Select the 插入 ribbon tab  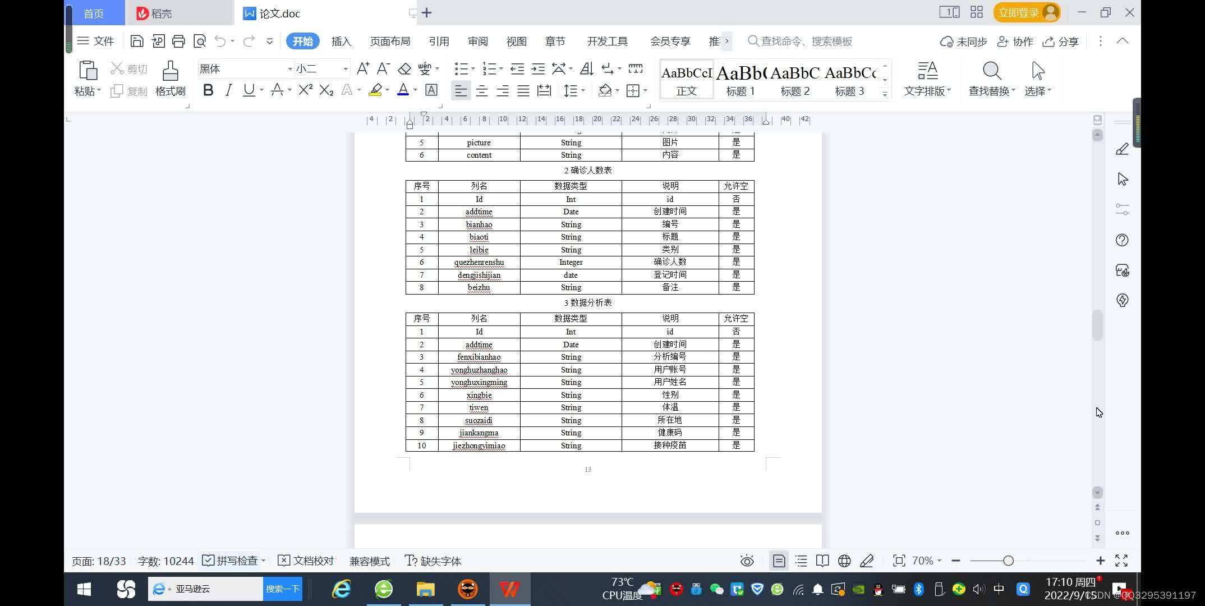pos(341,41)
